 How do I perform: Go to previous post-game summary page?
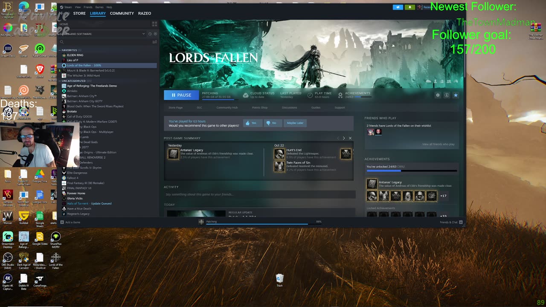(x=338, y=138)
